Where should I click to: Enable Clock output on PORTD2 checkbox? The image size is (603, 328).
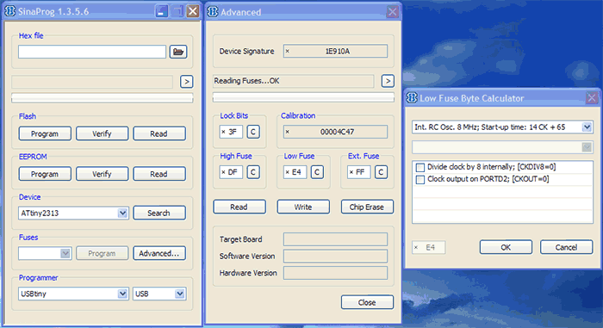[x=420, y=180]
